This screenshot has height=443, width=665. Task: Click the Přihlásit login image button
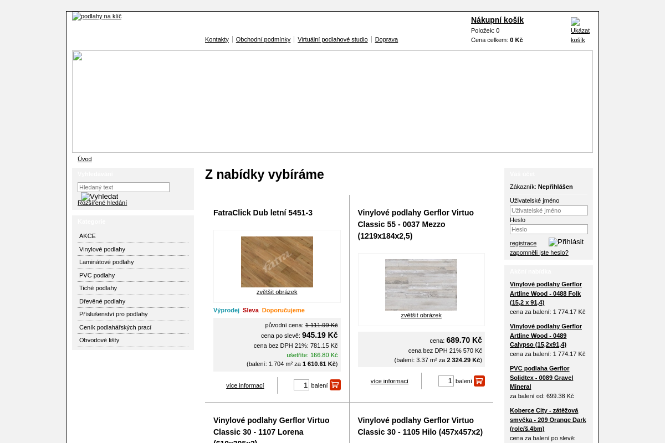click(x=566, y=242)
